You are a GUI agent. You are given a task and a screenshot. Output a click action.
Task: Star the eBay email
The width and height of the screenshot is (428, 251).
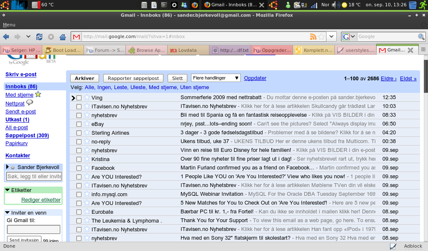coord(87,124)
